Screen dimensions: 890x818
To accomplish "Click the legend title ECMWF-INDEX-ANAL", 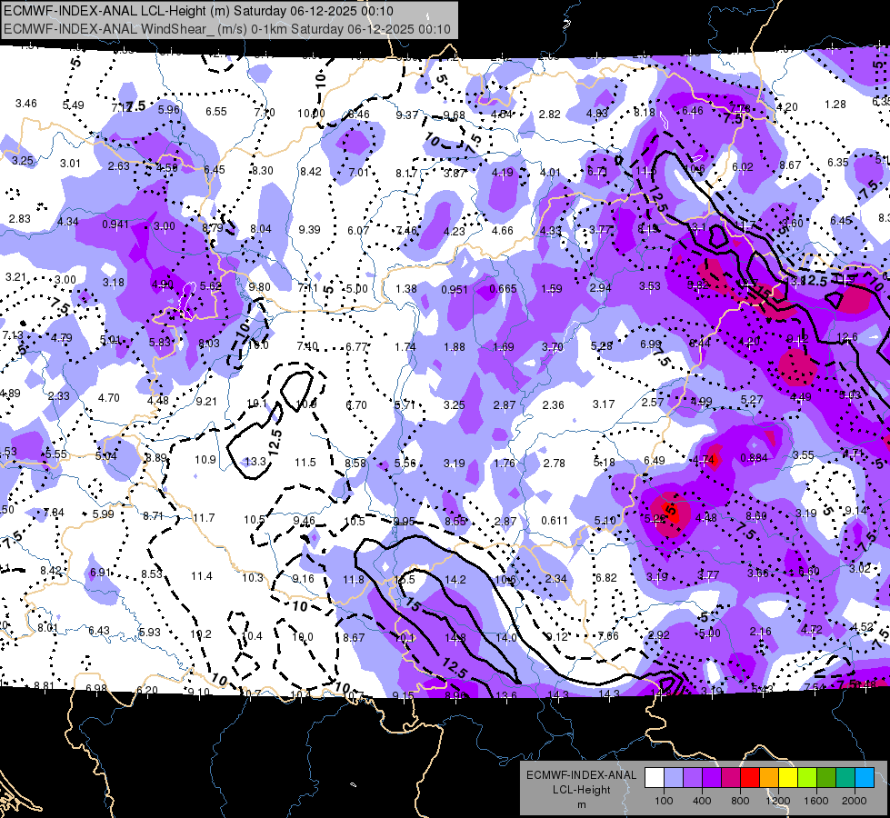I will tap(581, 775).
